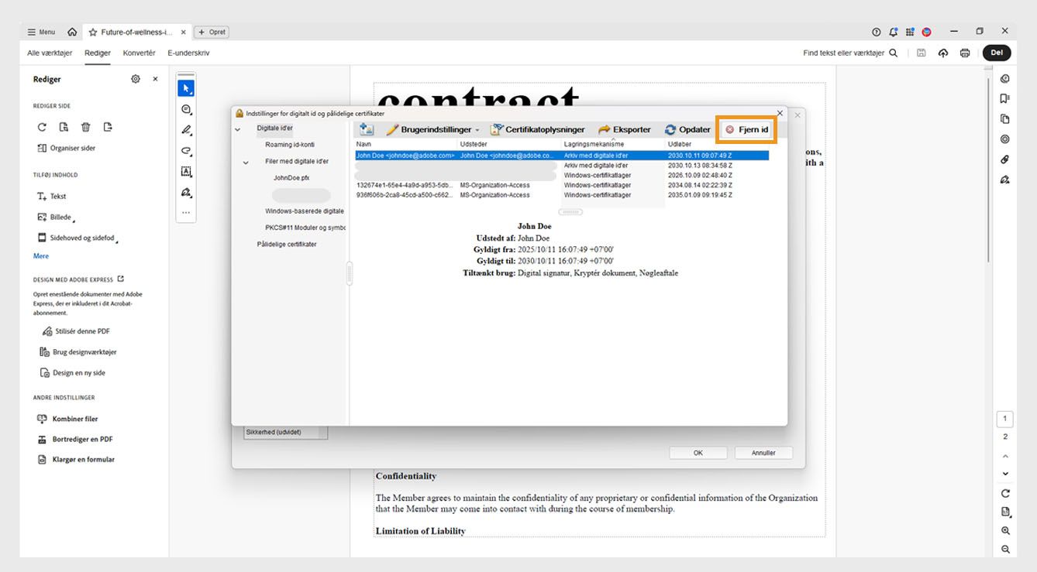This screenshot has height=572, width=1037.
Task: Select the highlighter pen tool
Action: (x=186, y=130)
